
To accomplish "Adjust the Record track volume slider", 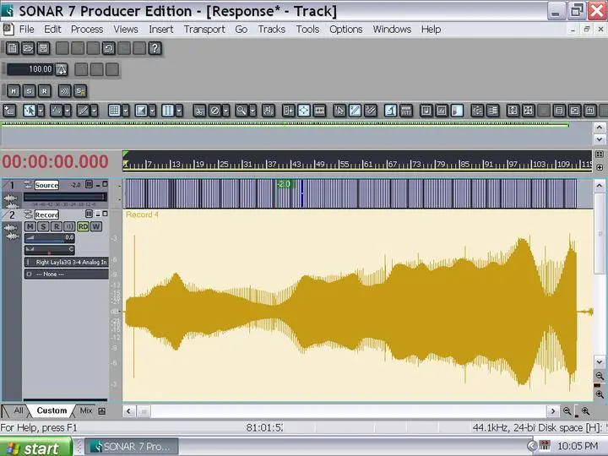I will 50,238.
